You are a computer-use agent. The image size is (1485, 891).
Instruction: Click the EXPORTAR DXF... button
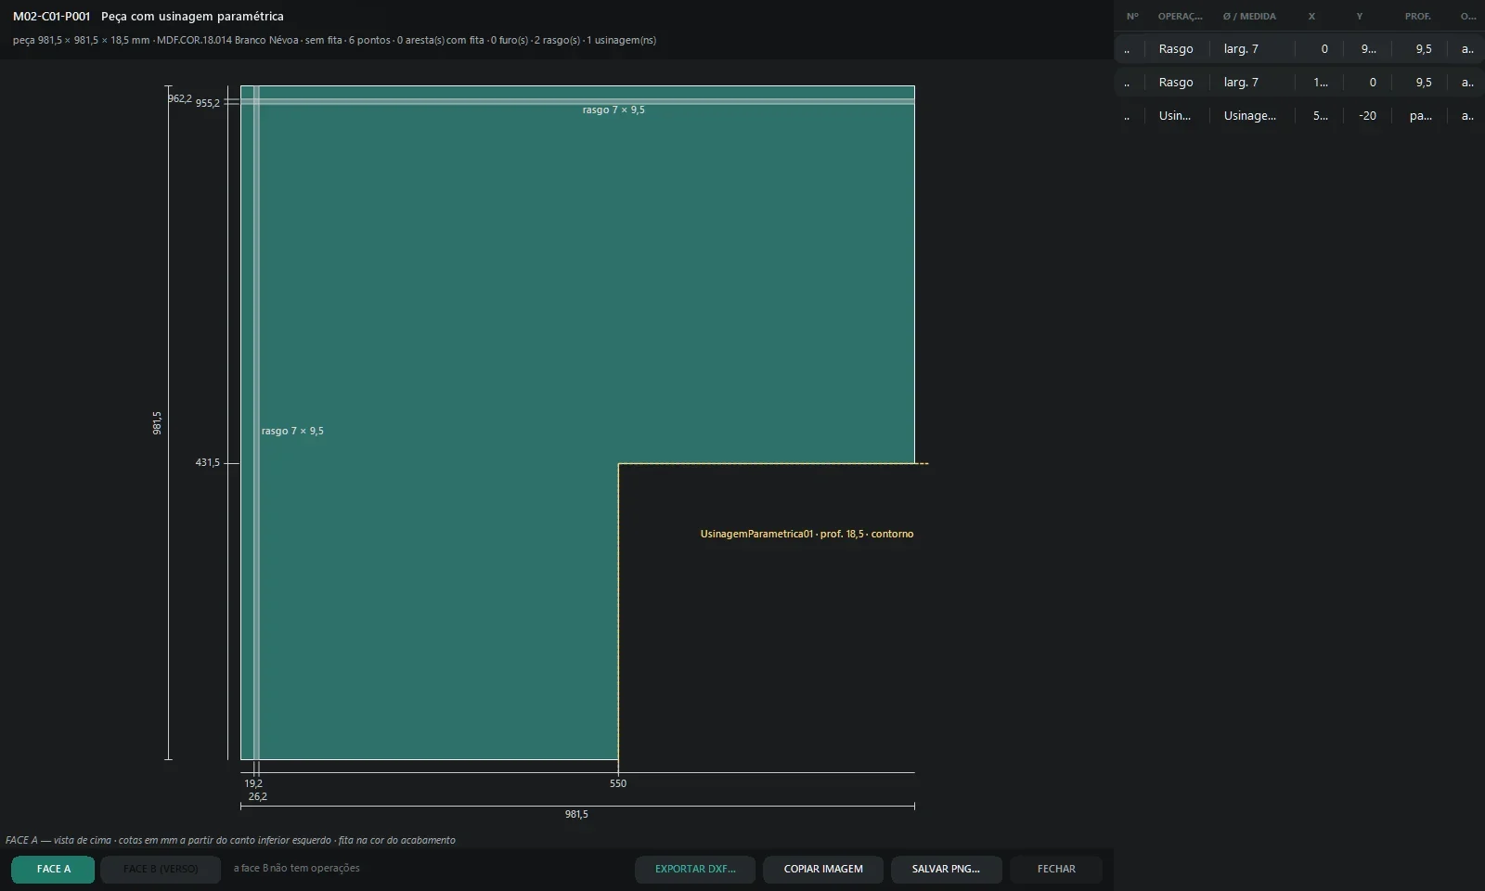(x=695, y=870)
